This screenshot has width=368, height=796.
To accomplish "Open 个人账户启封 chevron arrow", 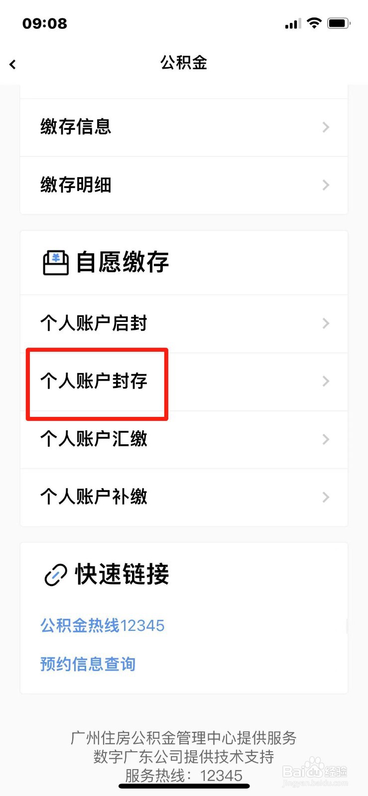I will point(326,323).
